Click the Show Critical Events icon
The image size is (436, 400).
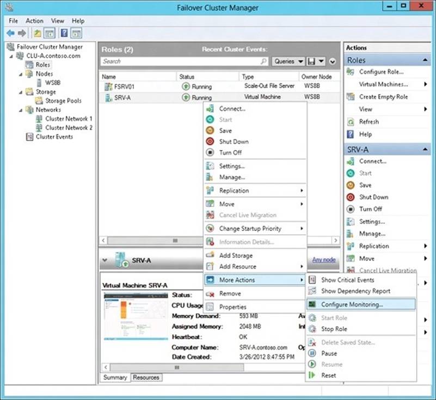(x=312, y=280)
